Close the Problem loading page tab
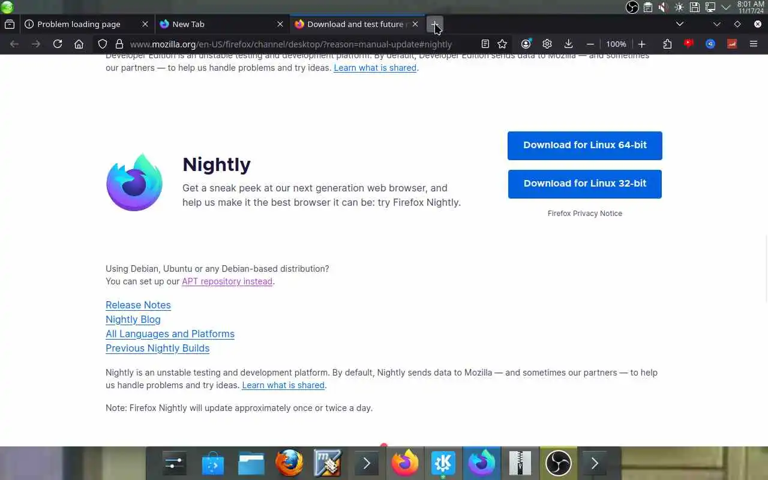The width and height of the screenshot is (768, 480). (x=145, y=24)
